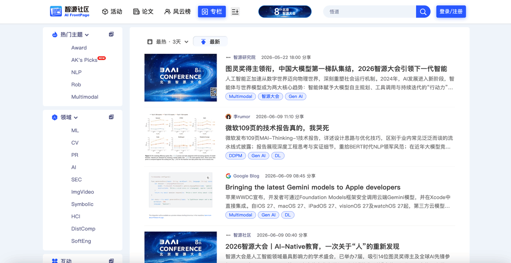The width and height of the screenshot is (511, 263).
Task: Click the 互动 section icon
Action: click(x=55, y=261)
